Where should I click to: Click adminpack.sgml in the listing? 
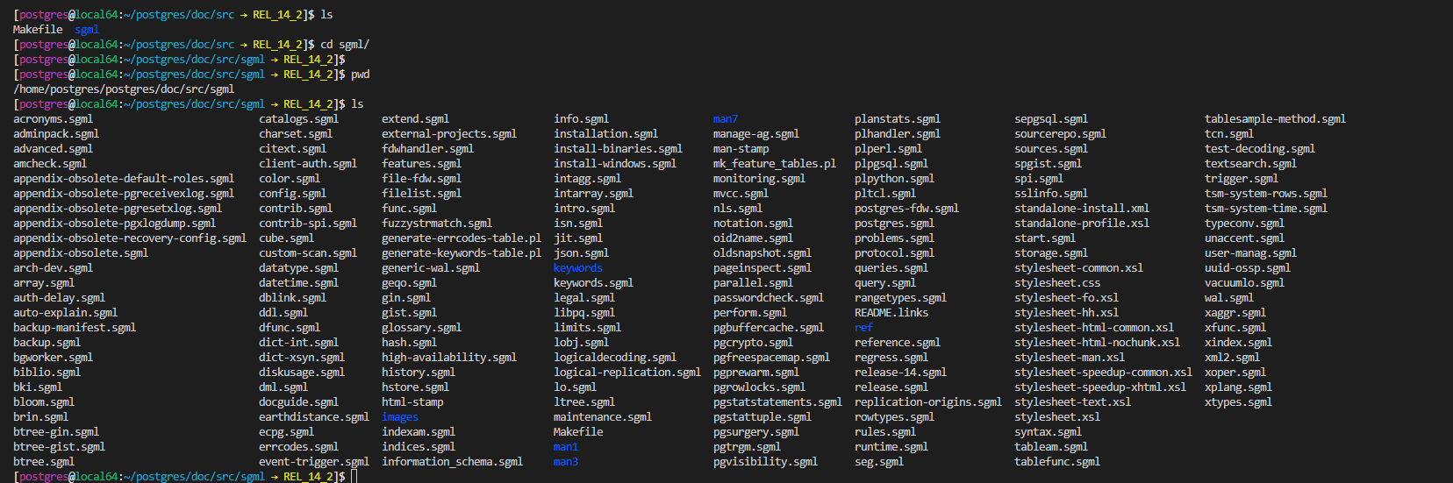(56, 134)
